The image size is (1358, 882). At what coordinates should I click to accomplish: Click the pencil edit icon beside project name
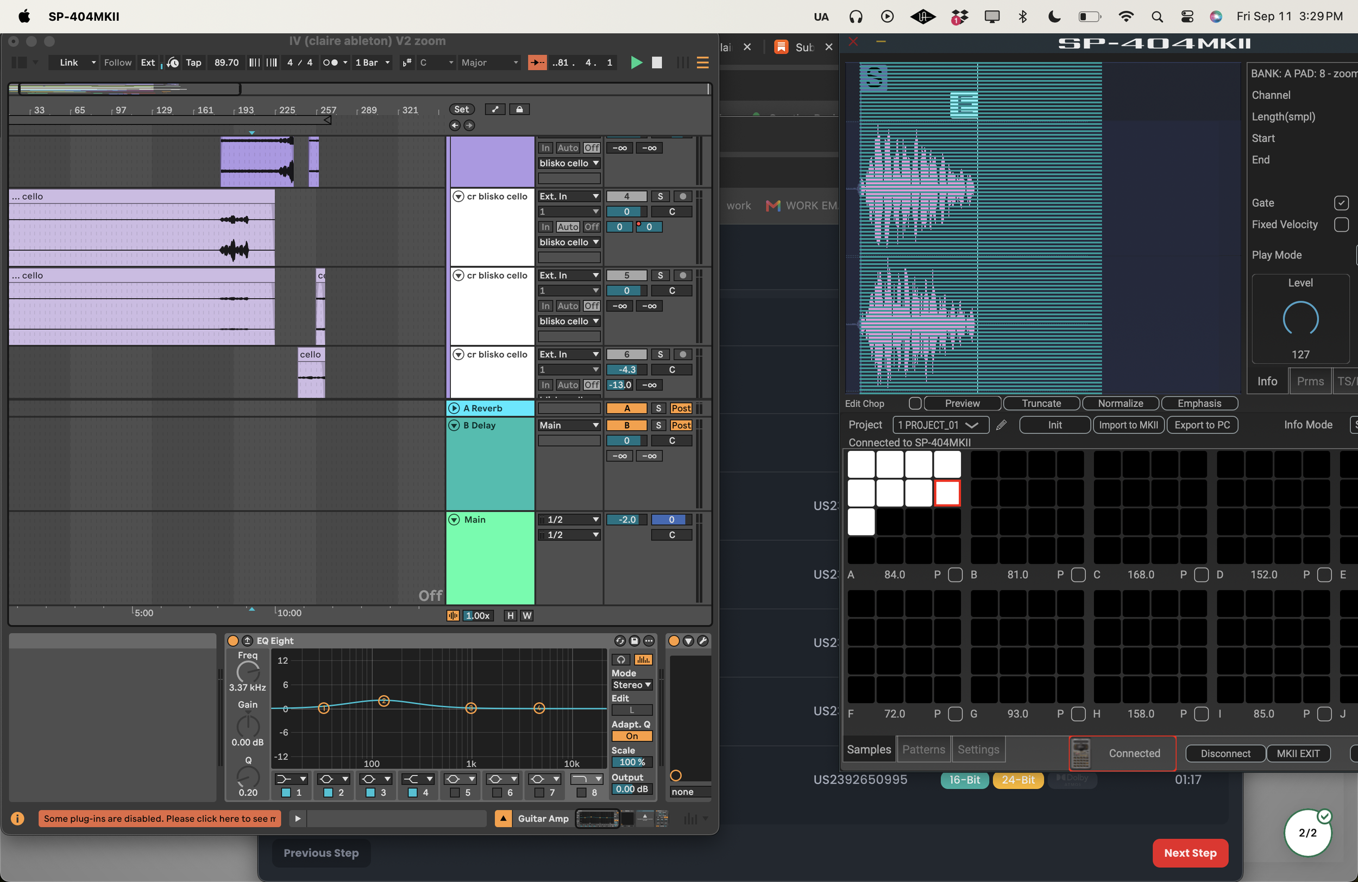pos(1001,425)
